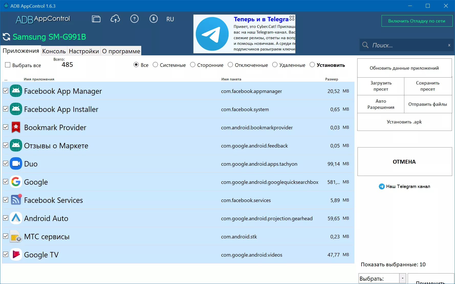455x284 pixels.
Task: Refresh device connection icon beside Samsung SM-G991B
Action: (6, 37)
